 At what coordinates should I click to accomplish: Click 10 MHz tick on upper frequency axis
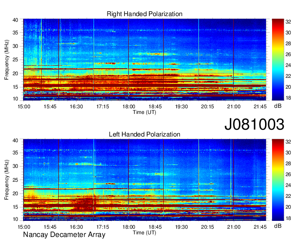[x=15, y=99]
